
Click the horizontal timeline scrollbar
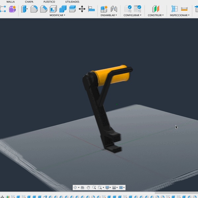[176, 193]
